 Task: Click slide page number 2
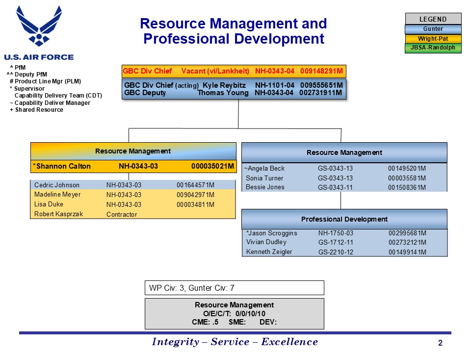tap(440, 343)
